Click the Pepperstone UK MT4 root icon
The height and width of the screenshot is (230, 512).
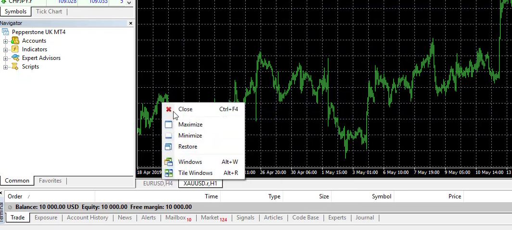coord(6,32)
